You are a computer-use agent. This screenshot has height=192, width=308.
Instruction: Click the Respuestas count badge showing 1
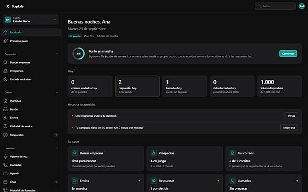click(x=56, y=135)
